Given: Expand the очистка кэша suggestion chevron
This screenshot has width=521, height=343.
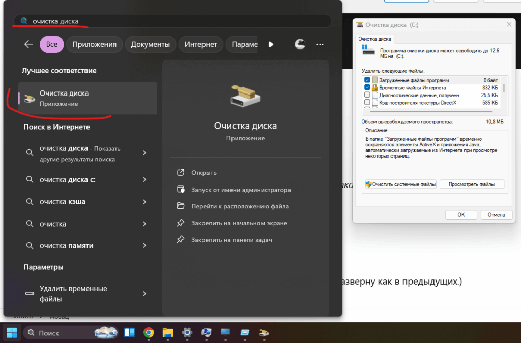Looking at the screenshot, I should coord(144,202).
